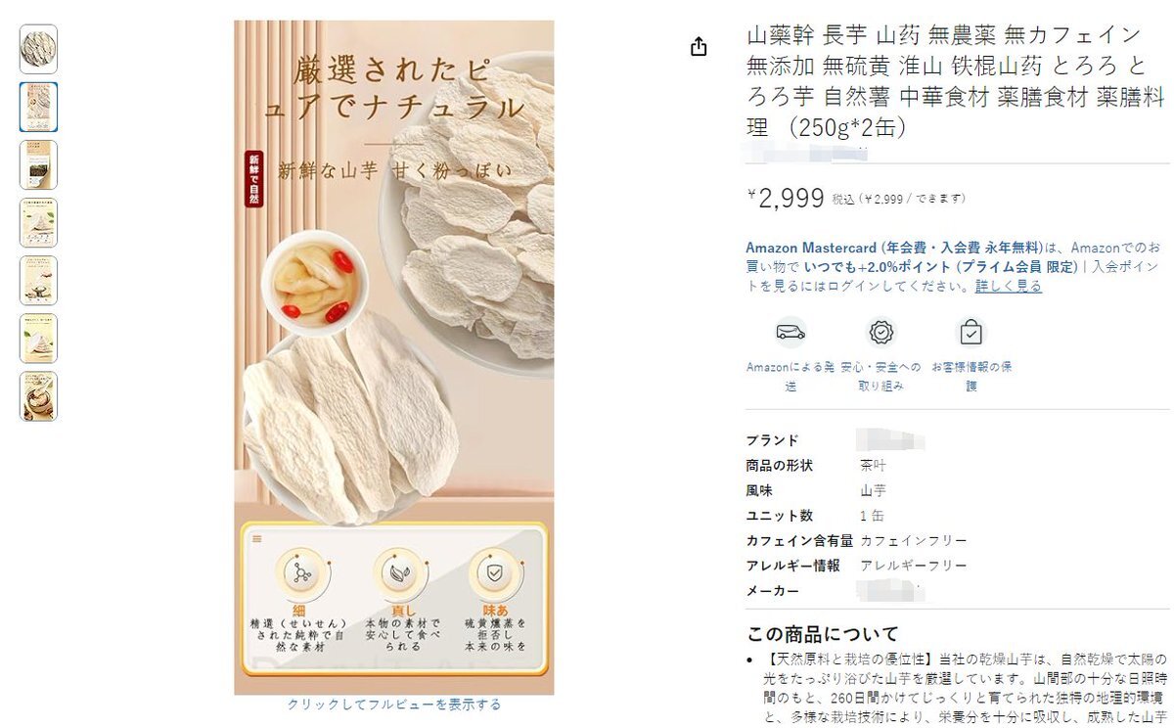
Task: Click the Amazon Mastercard link
Action: coord(811,248)
